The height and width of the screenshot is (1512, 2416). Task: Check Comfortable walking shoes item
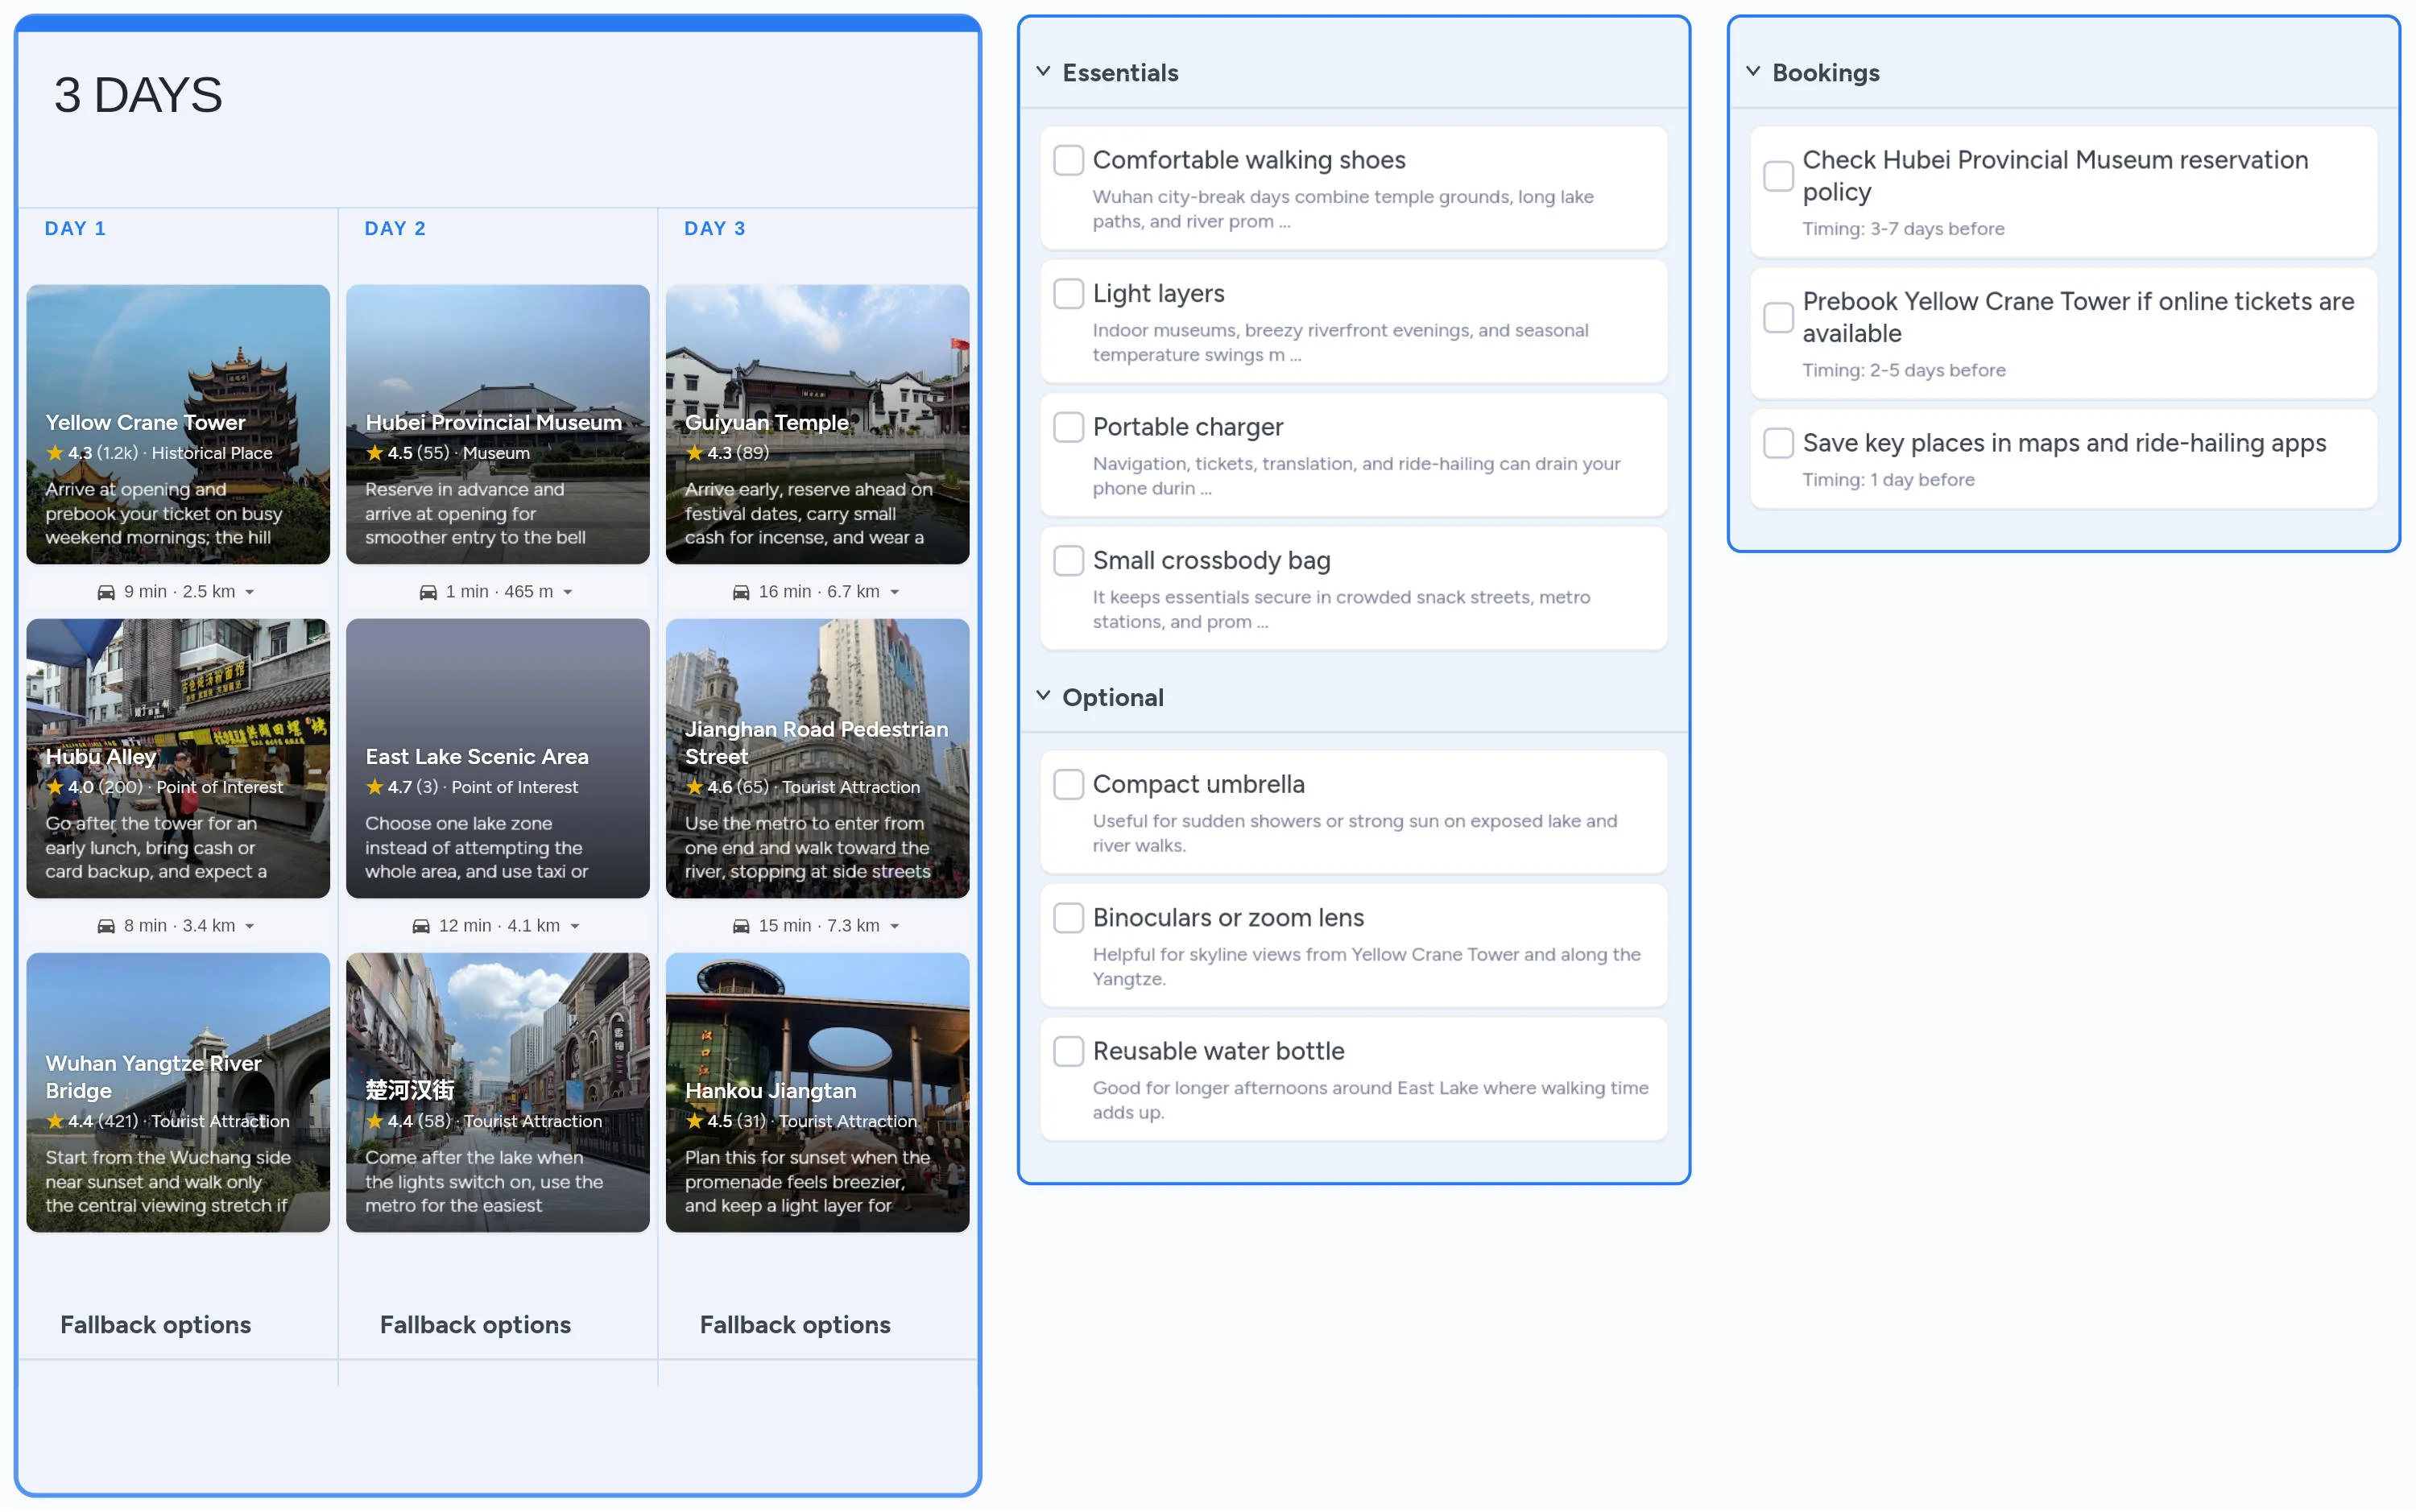(1068, 160)
